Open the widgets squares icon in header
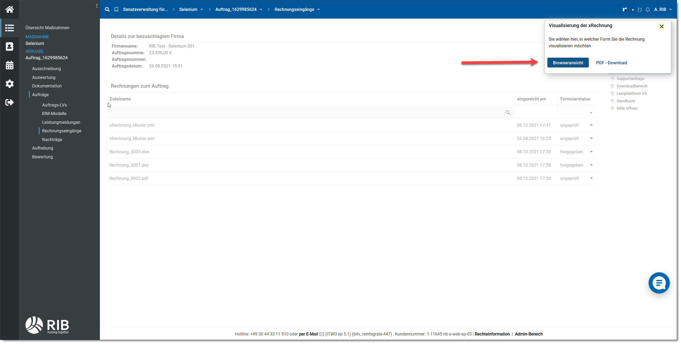 (624, 10)
